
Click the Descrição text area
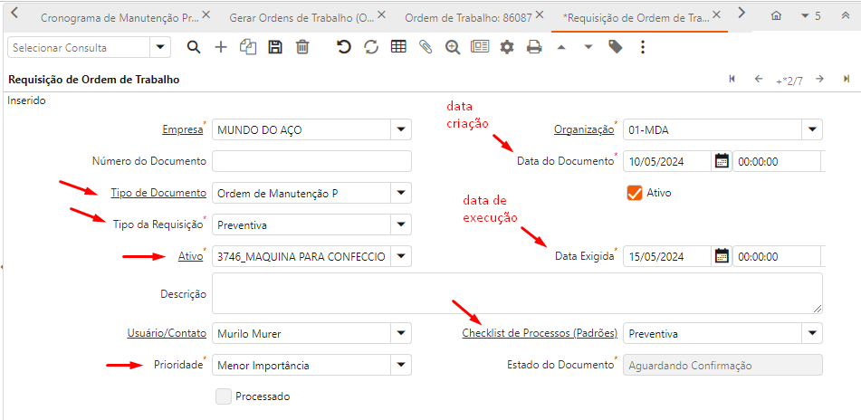click(x=517, y=293)
